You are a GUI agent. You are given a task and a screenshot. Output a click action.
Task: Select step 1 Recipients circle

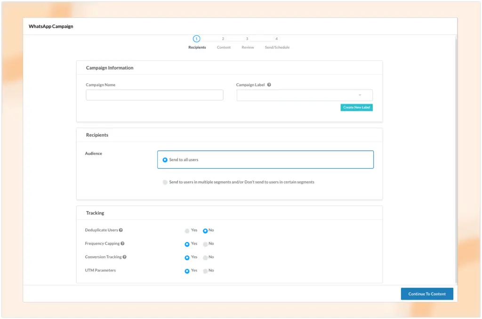(x=197, y=39)
